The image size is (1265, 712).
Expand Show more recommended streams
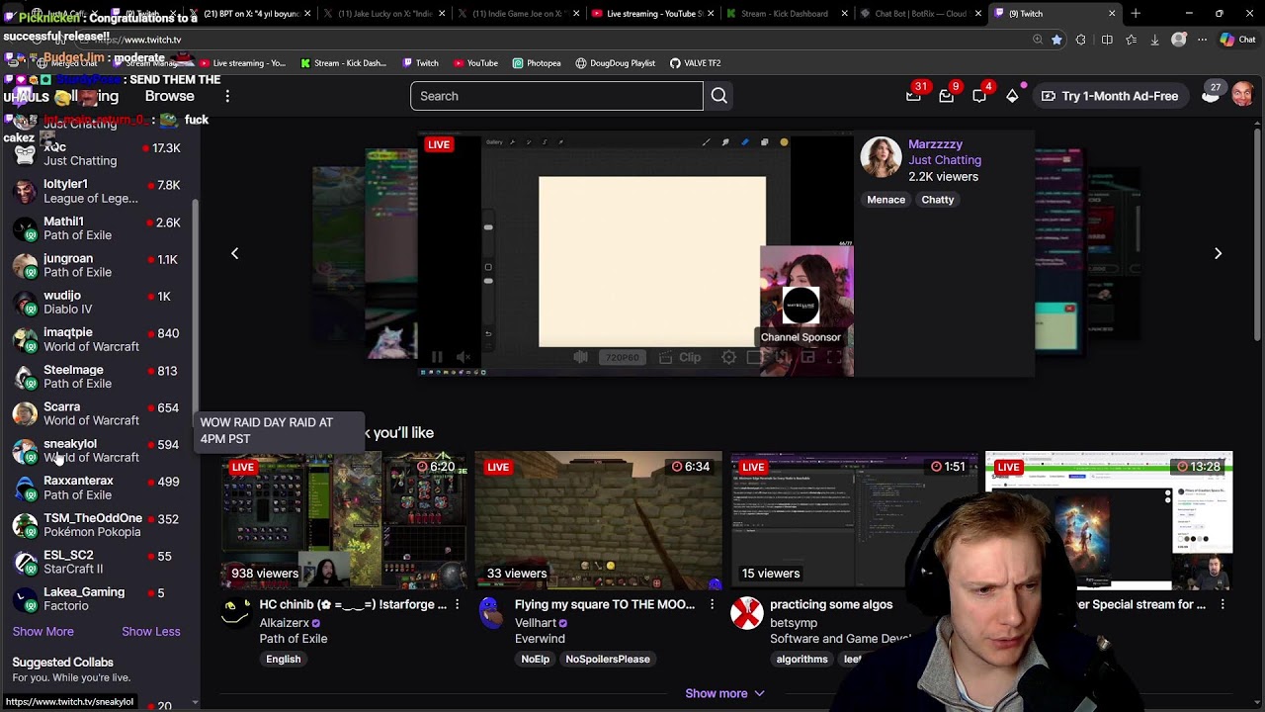(x=724, y=693)
